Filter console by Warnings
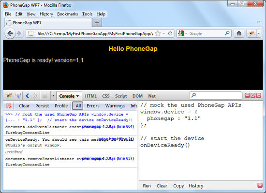This screenshot has width=266, height=193. (x=115, y=105)
